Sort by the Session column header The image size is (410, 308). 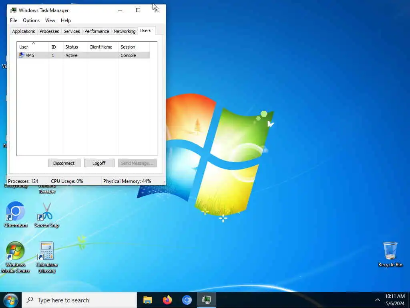point(134,47)
